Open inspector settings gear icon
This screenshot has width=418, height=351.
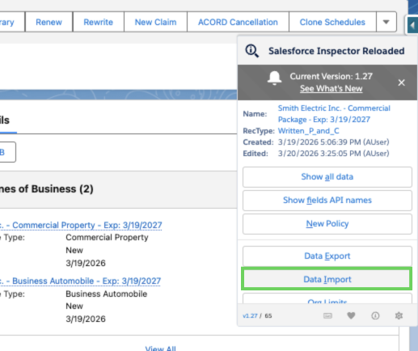(399, 315)
